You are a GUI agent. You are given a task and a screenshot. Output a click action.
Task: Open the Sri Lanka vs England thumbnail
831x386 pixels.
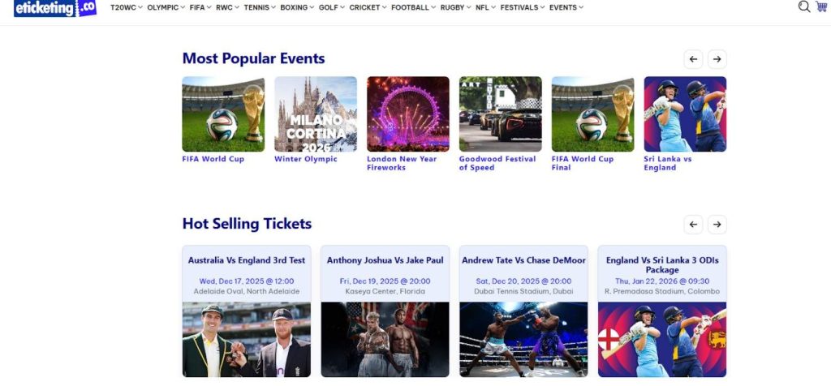coord(684,114)
